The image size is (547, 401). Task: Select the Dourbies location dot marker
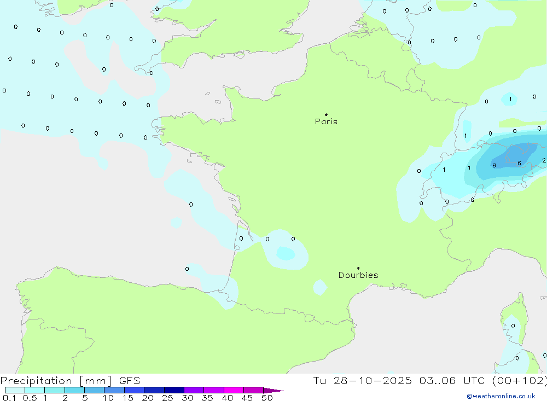tap(358, 268)
